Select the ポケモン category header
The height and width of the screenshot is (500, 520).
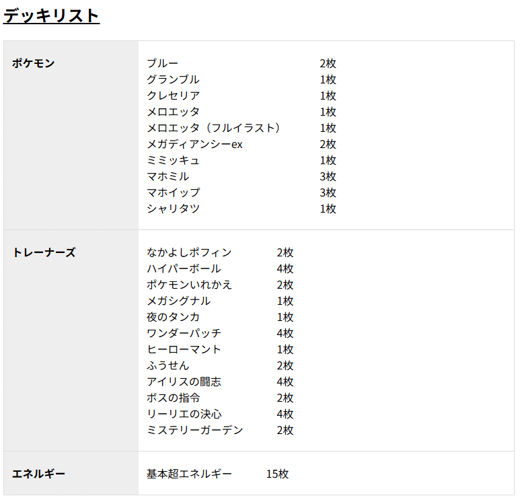(x=33, y=63)
